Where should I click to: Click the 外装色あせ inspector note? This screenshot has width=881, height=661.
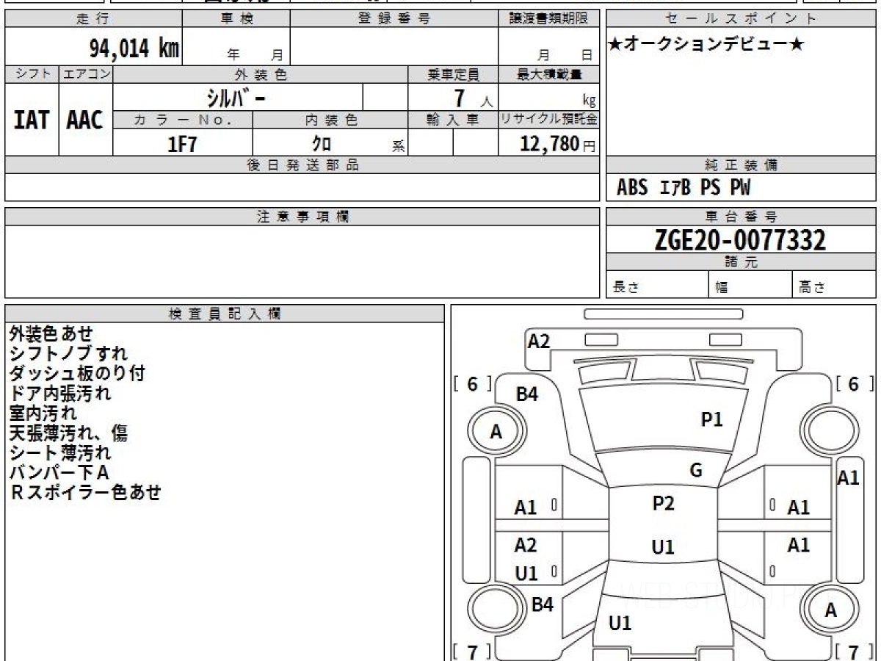coord(51,334)
